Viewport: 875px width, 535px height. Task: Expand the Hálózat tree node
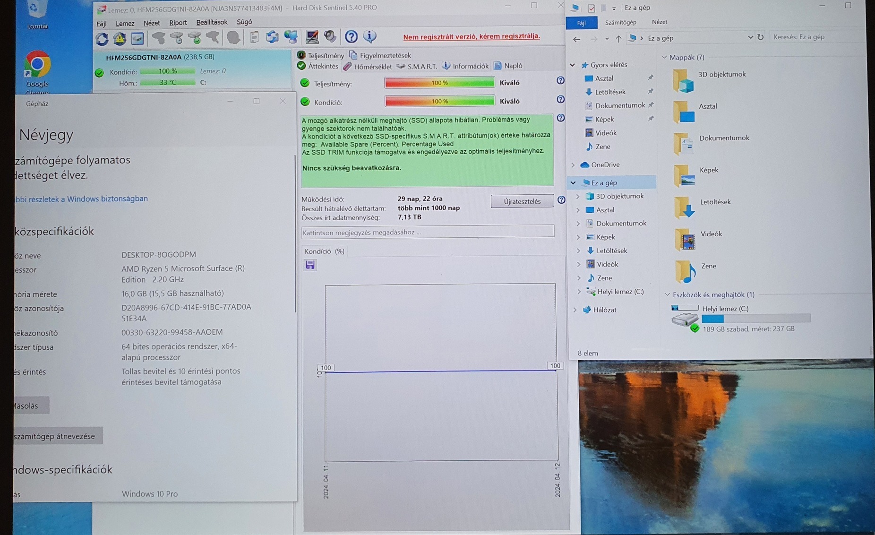pyautogui.click(x=575, y=310)
